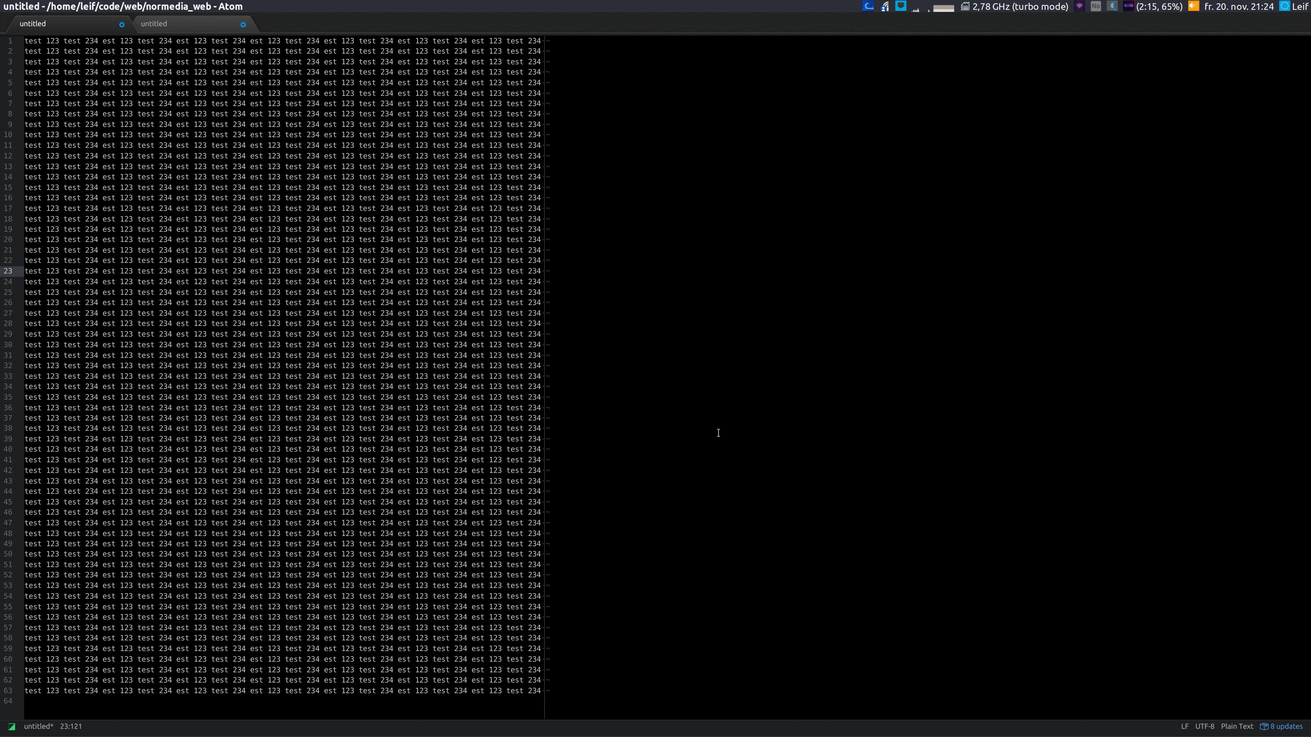Click the green linter status icon in the status bar
Viewport: 1311px width, 737px height.
12,727
